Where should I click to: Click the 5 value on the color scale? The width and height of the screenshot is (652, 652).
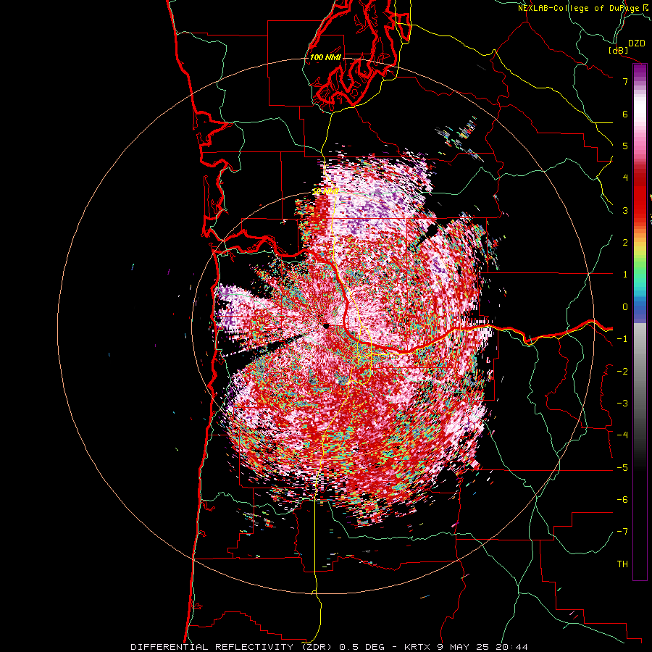point(625,146)
